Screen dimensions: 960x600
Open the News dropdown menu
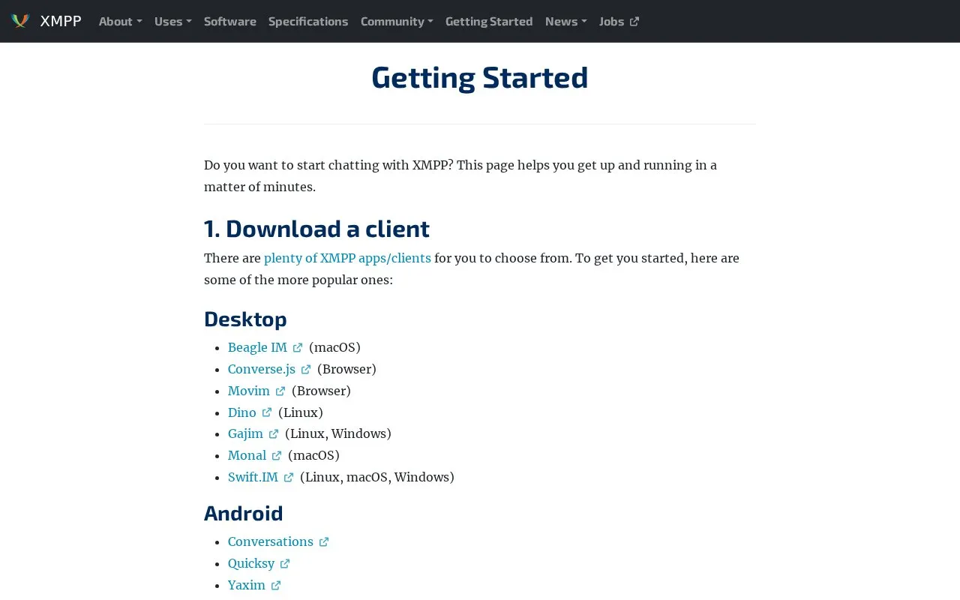566,21
